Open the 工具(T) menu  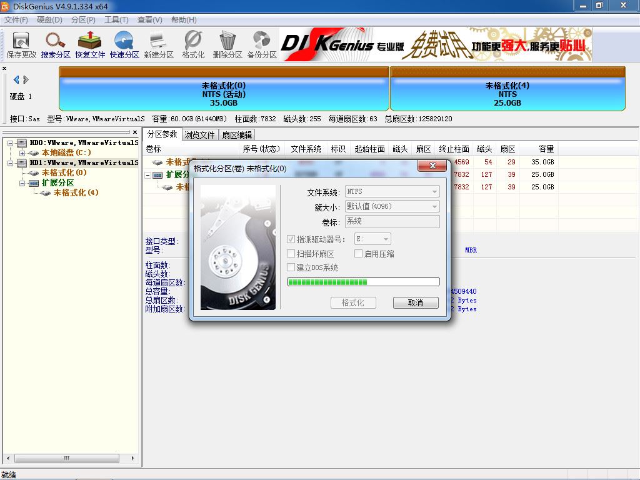click(x=116, y=20)
